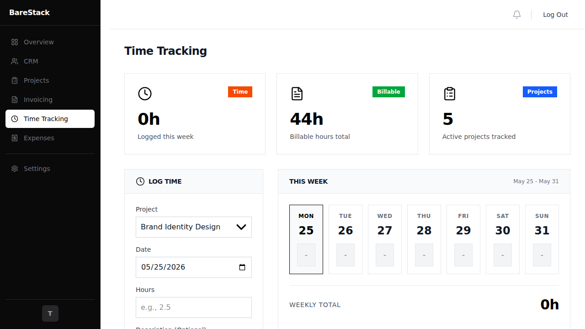585x329 pixels.
Task: Click the CRM people icon
Action: tap(15, 61)
